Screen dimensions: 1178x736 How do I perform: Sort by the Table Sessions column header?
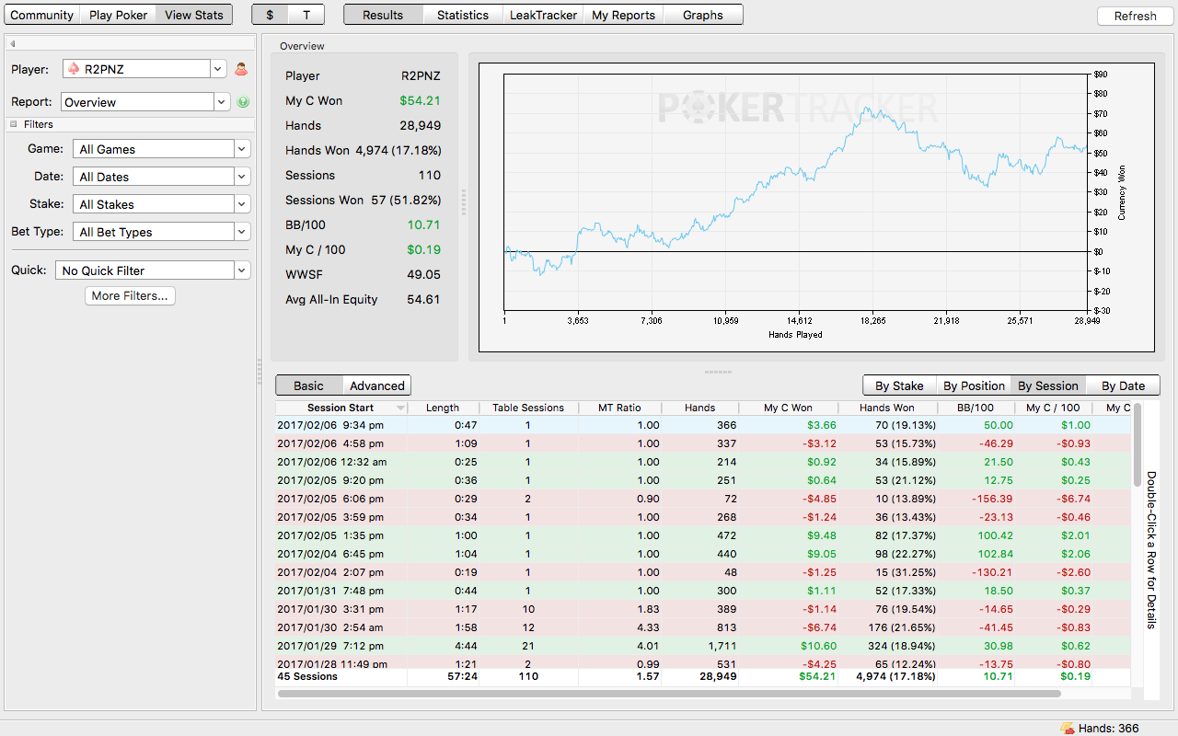pyautogui.click(x=528, y=408)
